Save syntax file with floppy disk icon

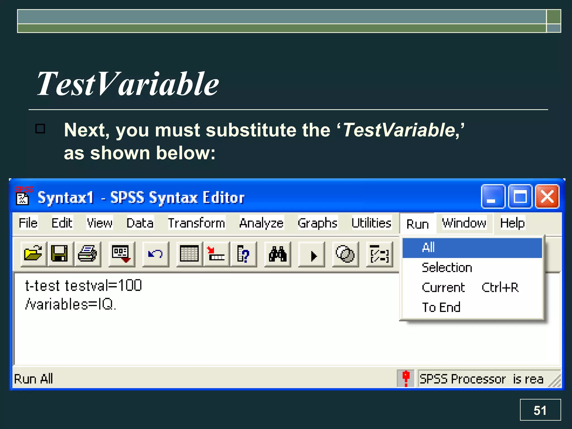[60, 254]
